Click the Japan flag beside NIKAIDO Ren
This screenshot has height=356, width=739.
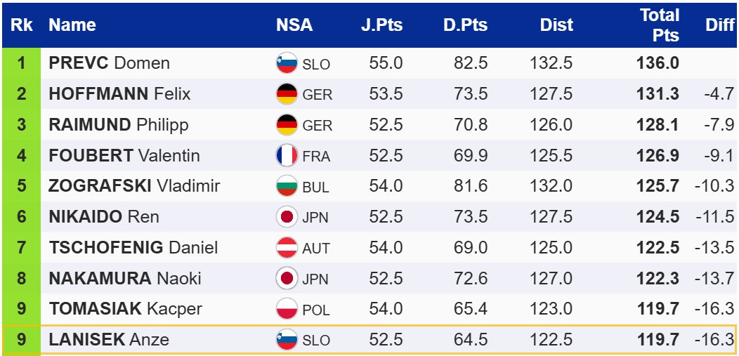pyautogui.click(x=287, y=217)
